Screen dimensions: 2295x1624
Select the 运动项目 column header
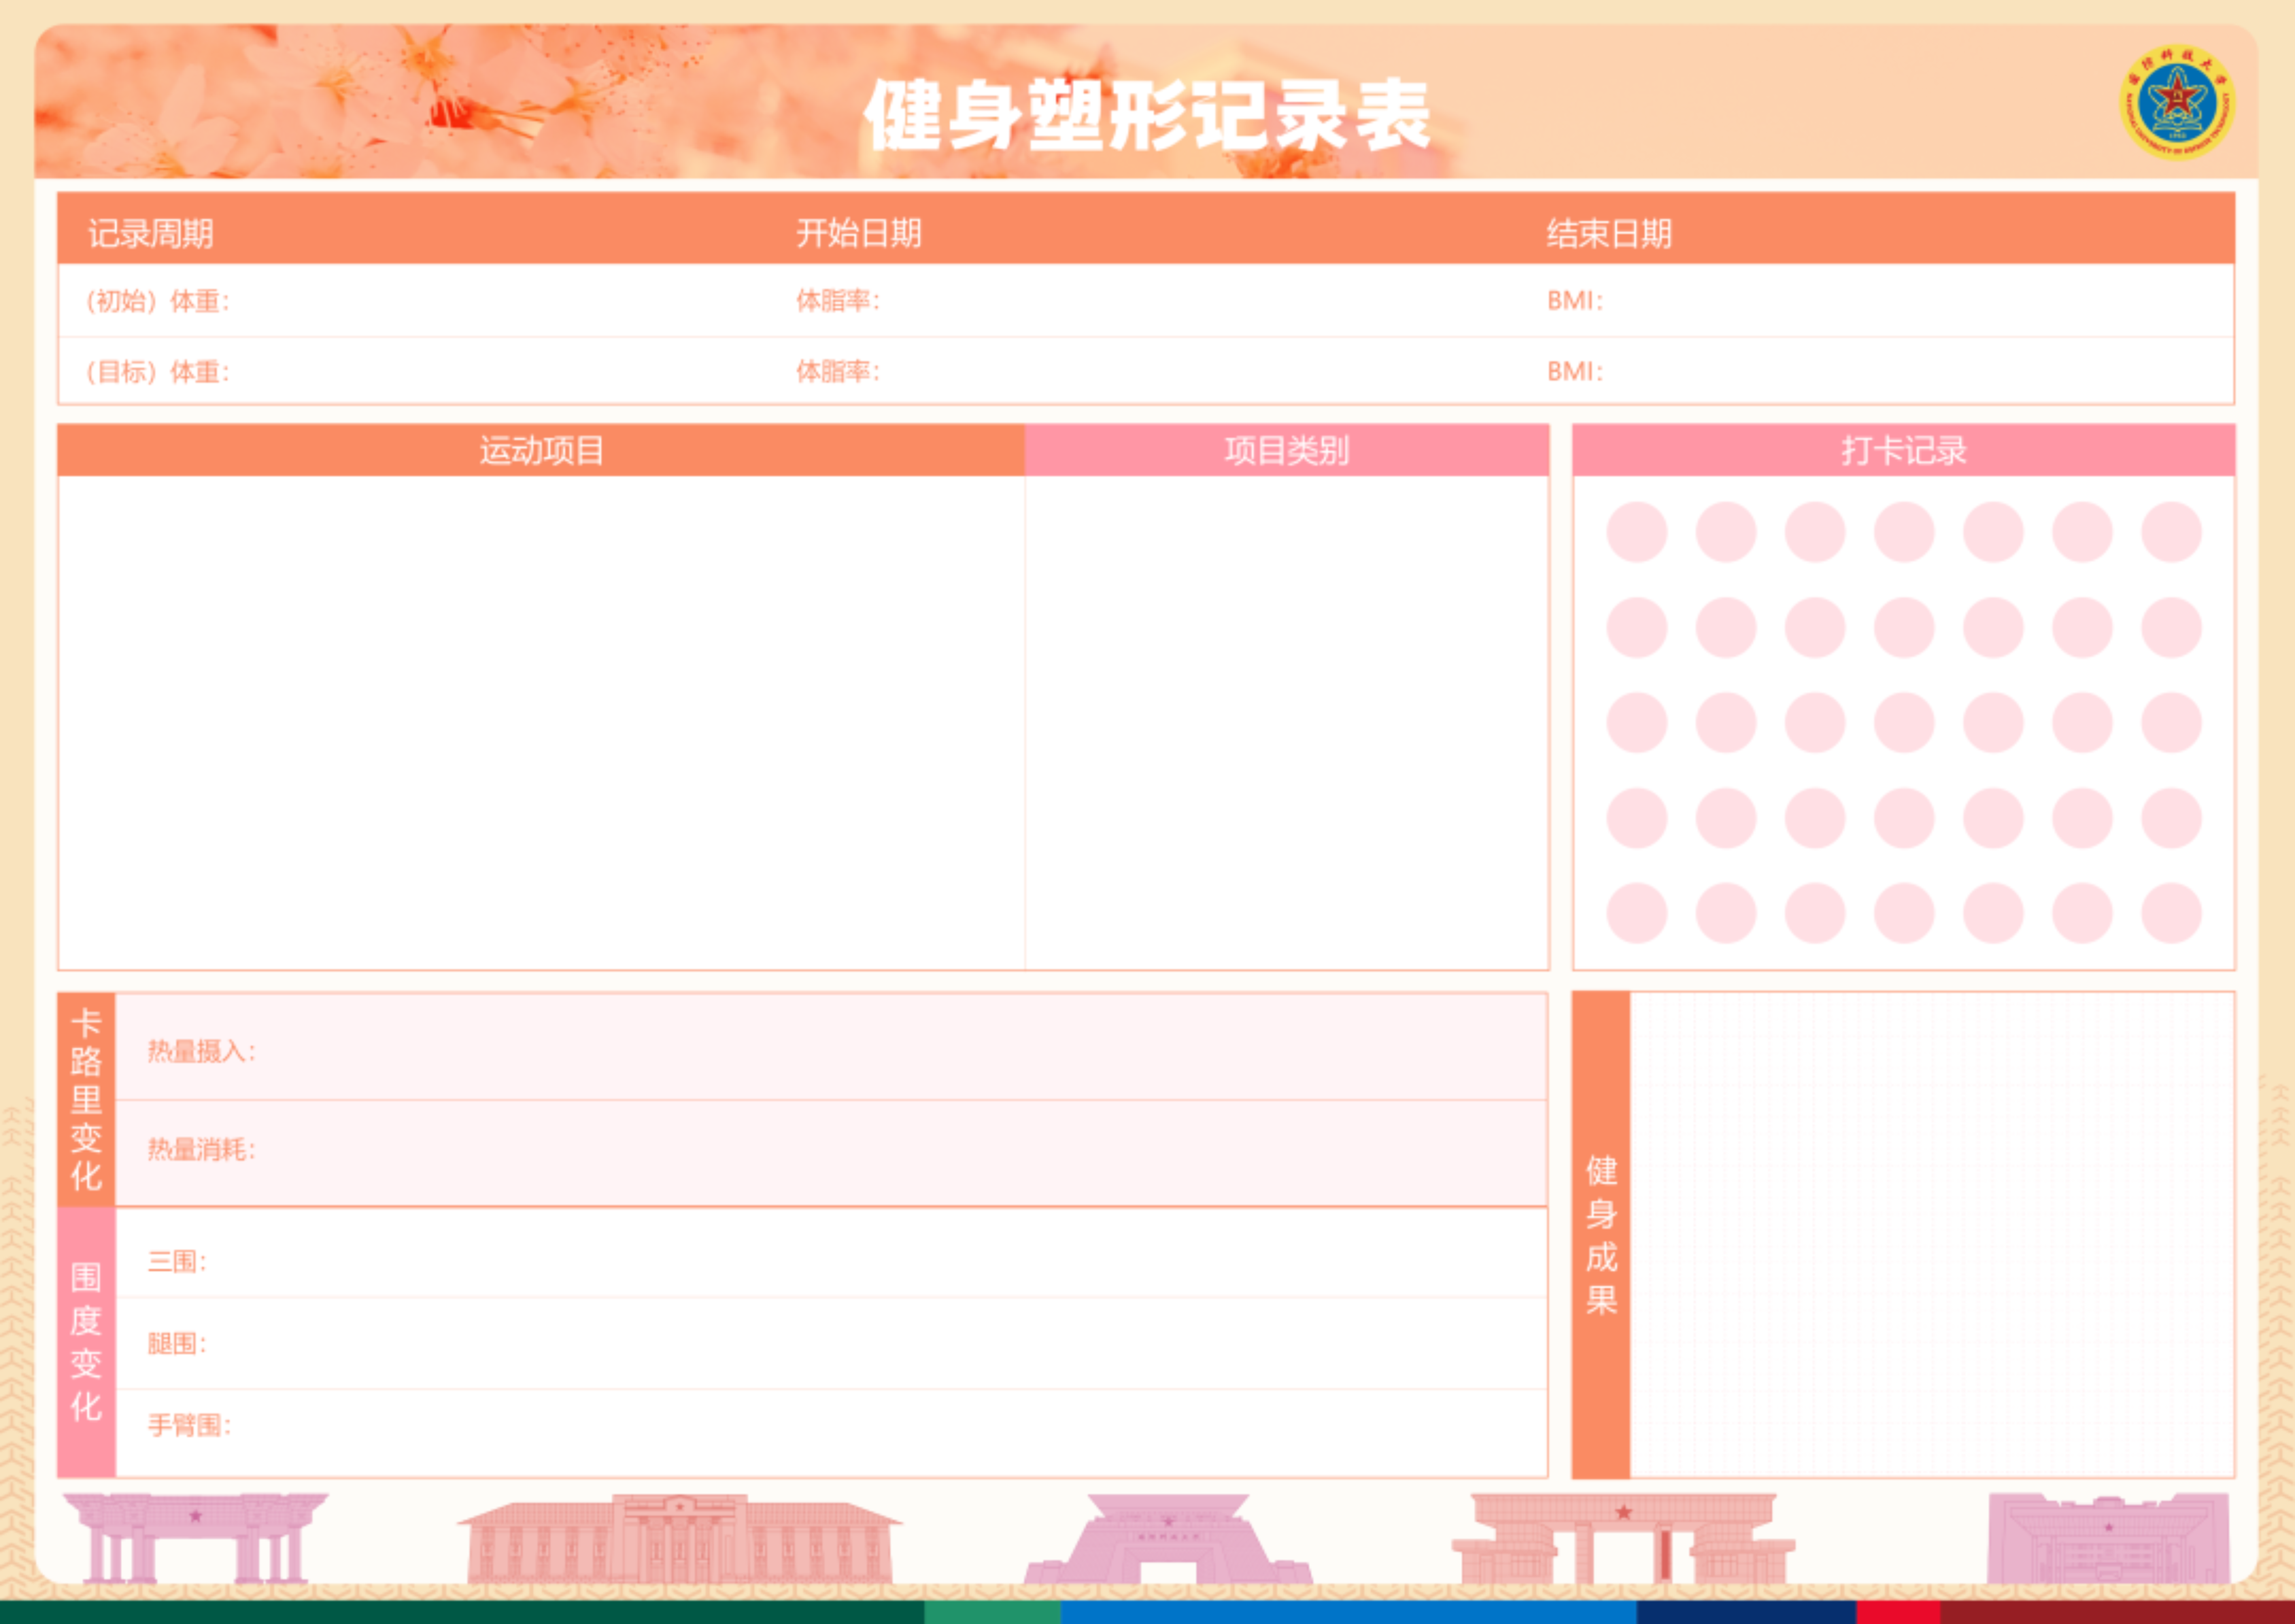click(541, 450)
